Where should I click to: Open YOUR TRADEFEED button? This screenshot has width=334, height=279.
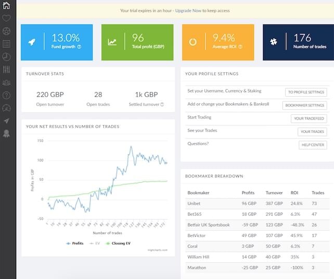point(309,118)
